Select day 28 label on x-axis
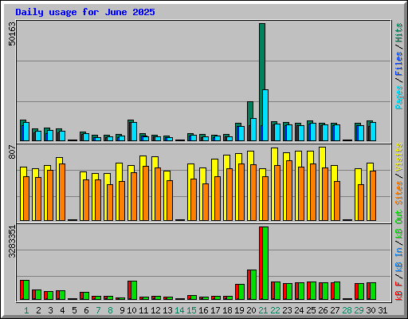 (347, 310)
